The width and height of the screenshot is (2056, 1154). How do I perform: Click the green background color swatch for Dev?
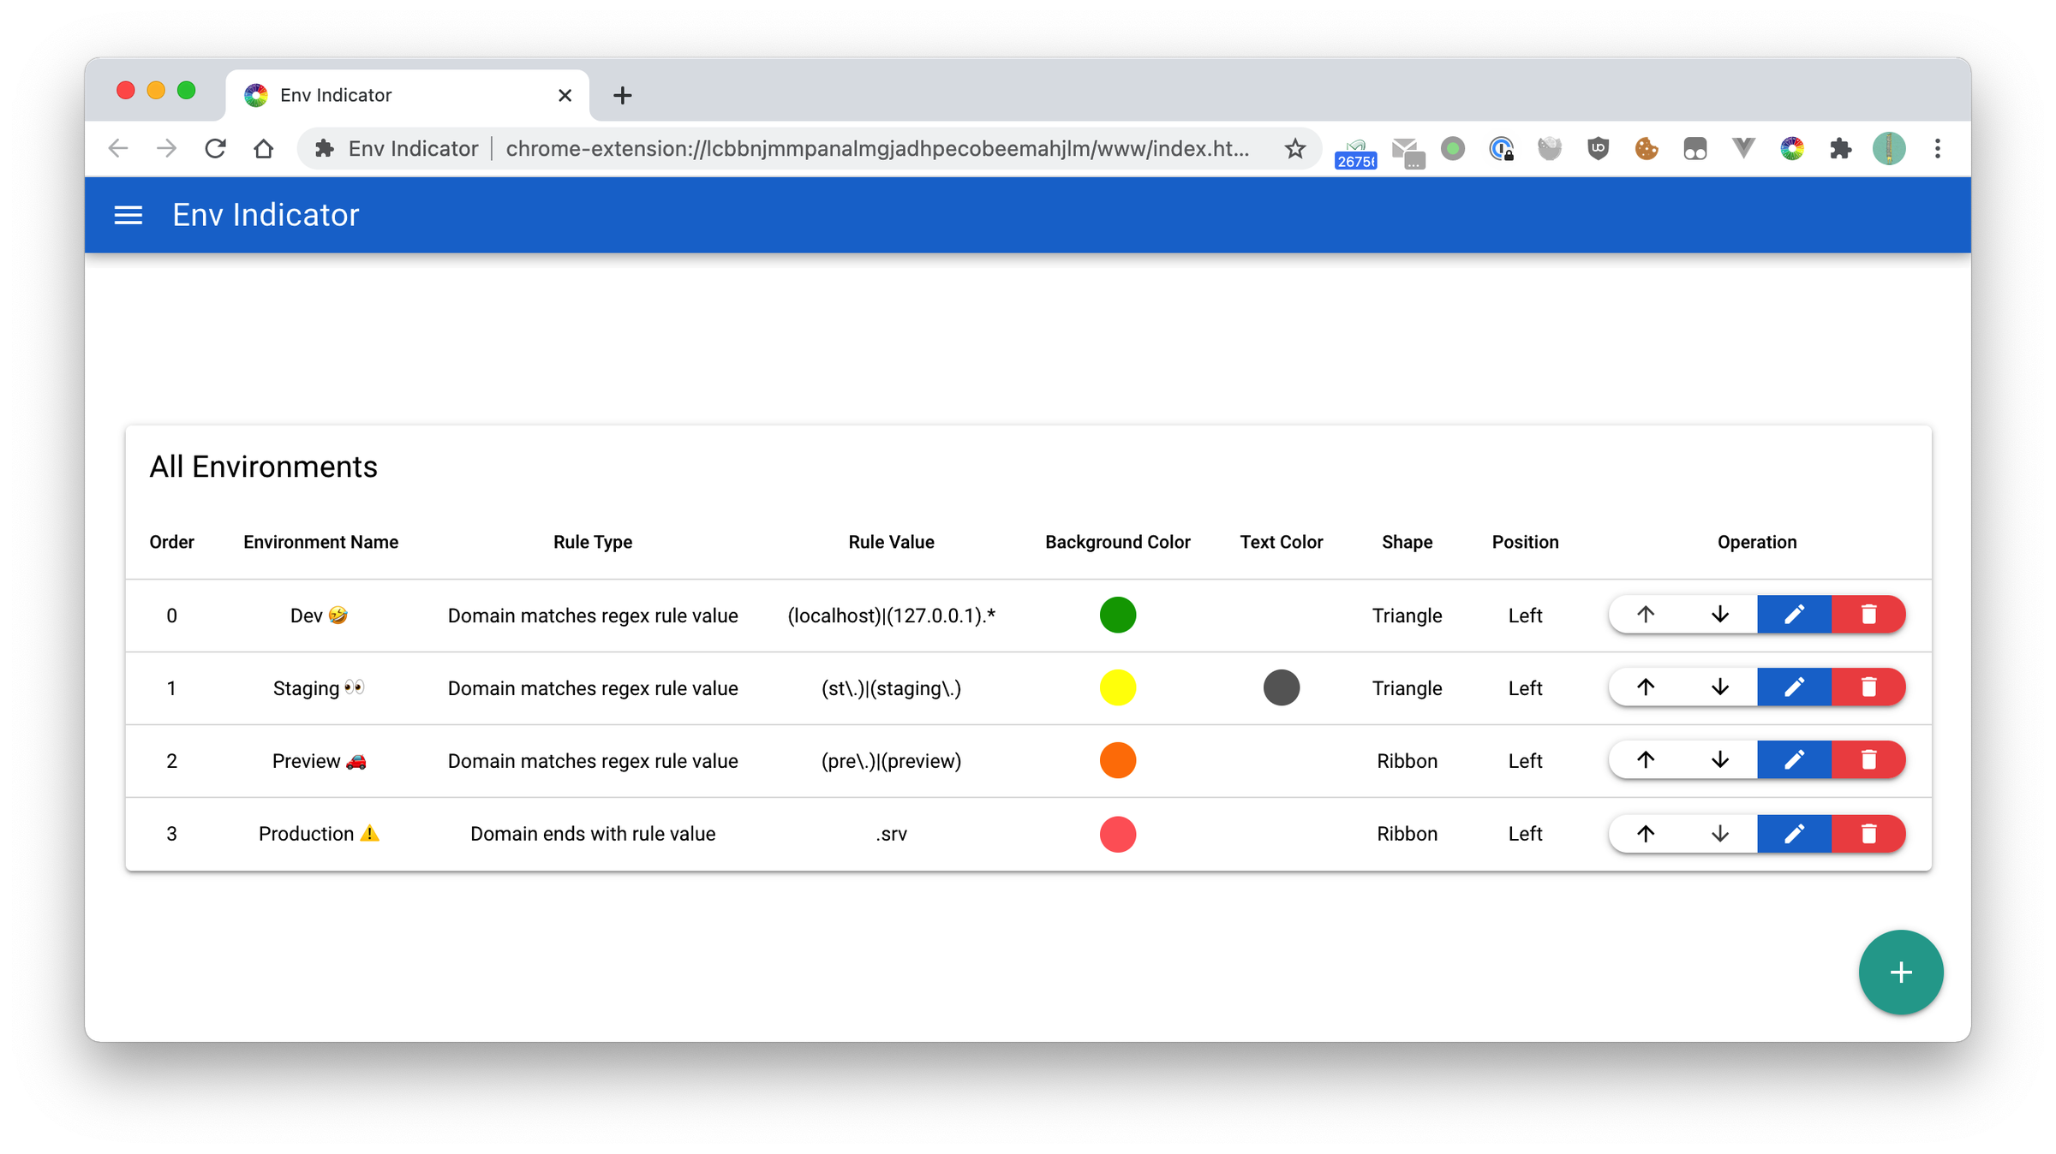click(1117, 614)
